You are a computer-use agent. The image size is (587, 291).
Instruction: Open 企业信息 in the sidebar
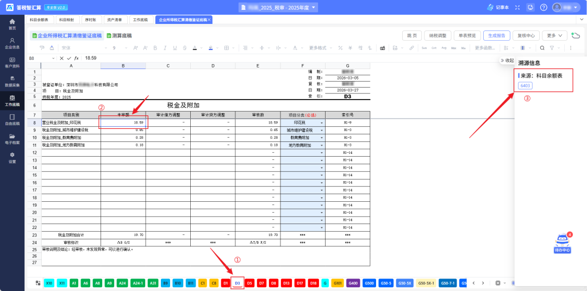(x=13, y=44)
